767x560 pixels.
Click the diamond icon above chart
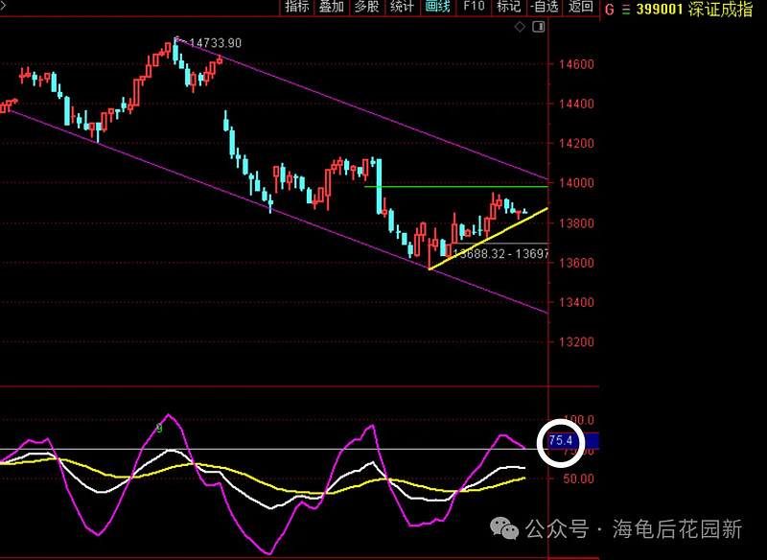pyautogui.click(x=520, y=27)
